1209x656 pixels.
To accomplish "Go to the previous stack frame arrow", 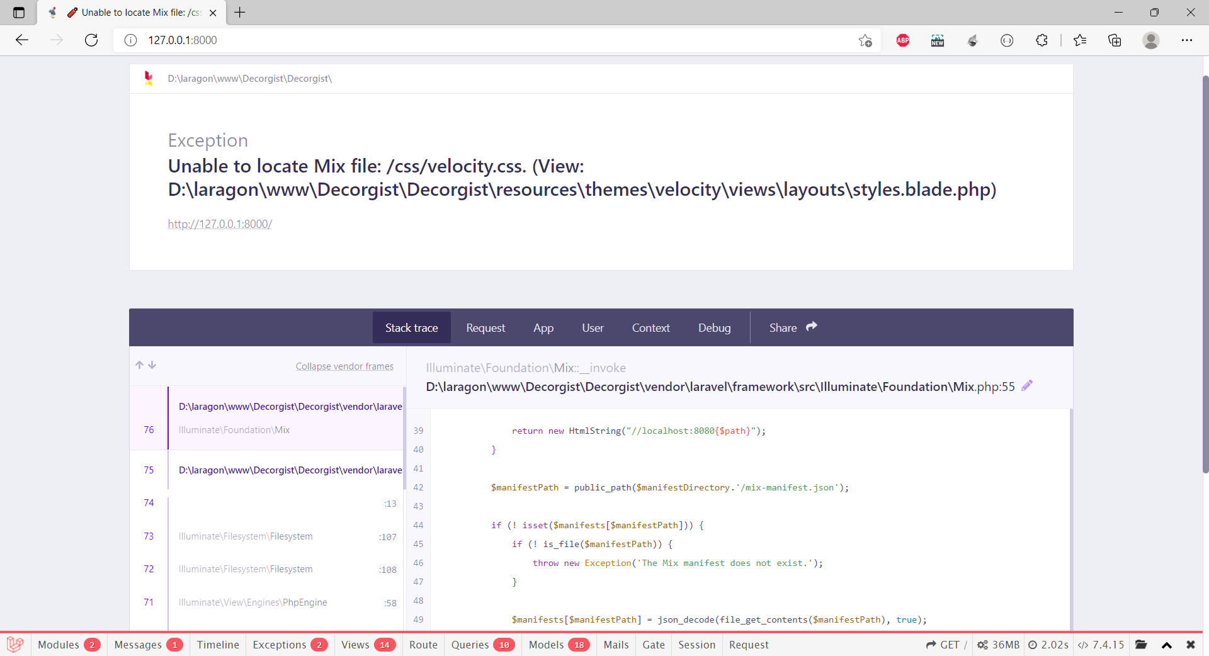I will coord(139,365).
